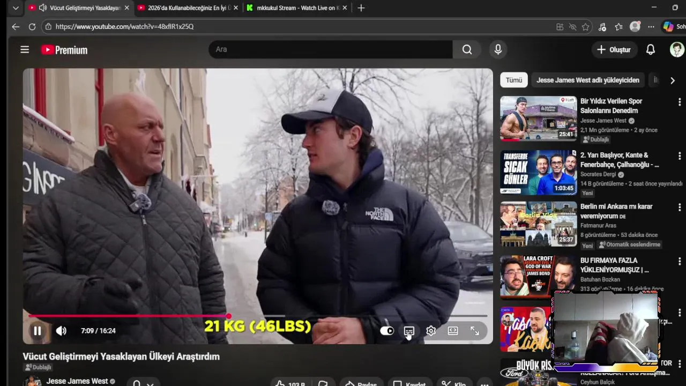Select Jesse James West adlı yükleyiciden chip

[x=588, y=80]
